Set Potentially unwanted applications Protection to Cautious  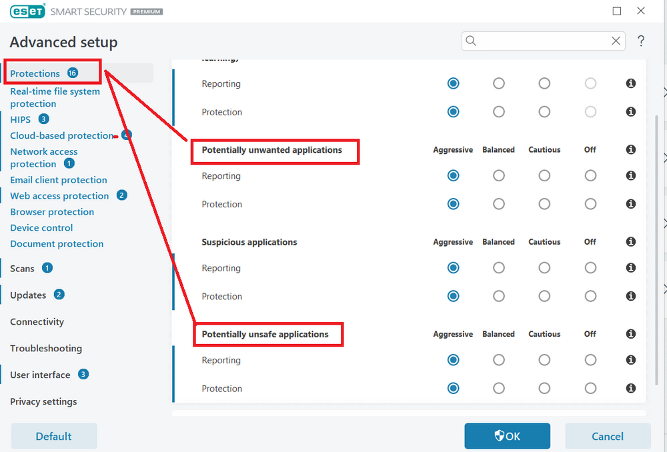coord(544,204)
